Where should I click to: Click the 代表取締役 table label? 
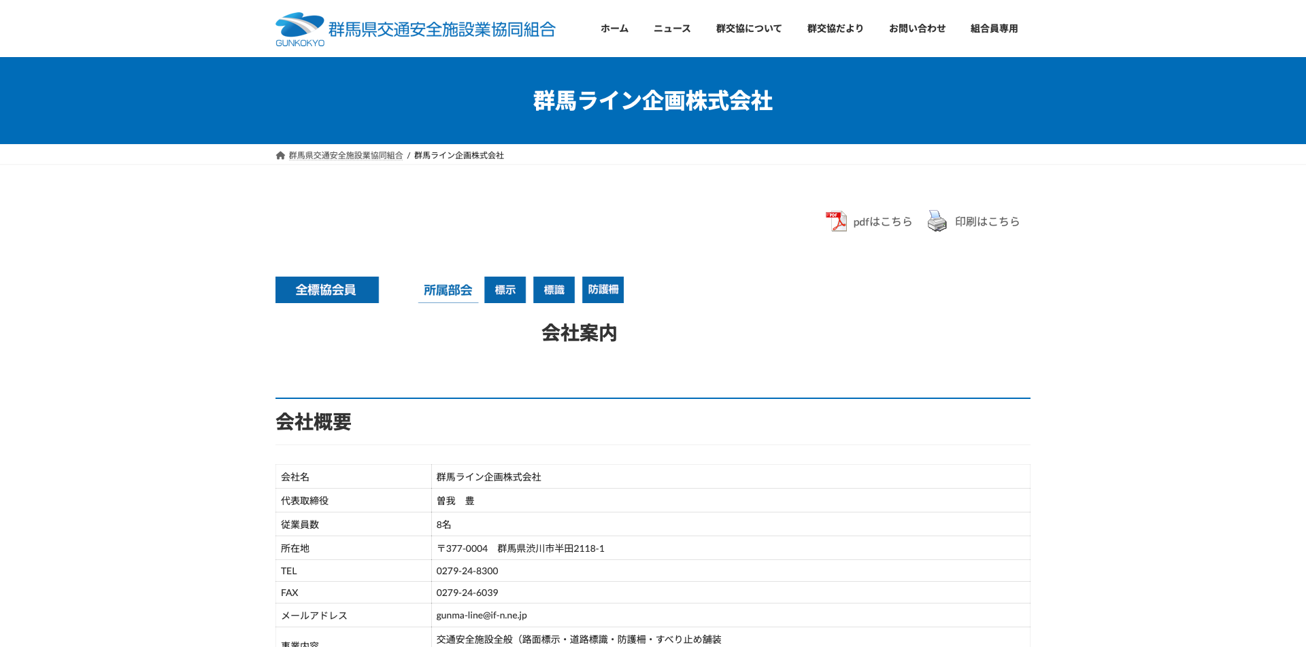tap(305, 501)
